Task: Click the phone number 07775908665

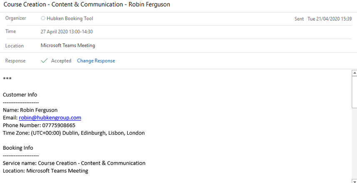Action: pyautogui.click(x=55, y=125)
